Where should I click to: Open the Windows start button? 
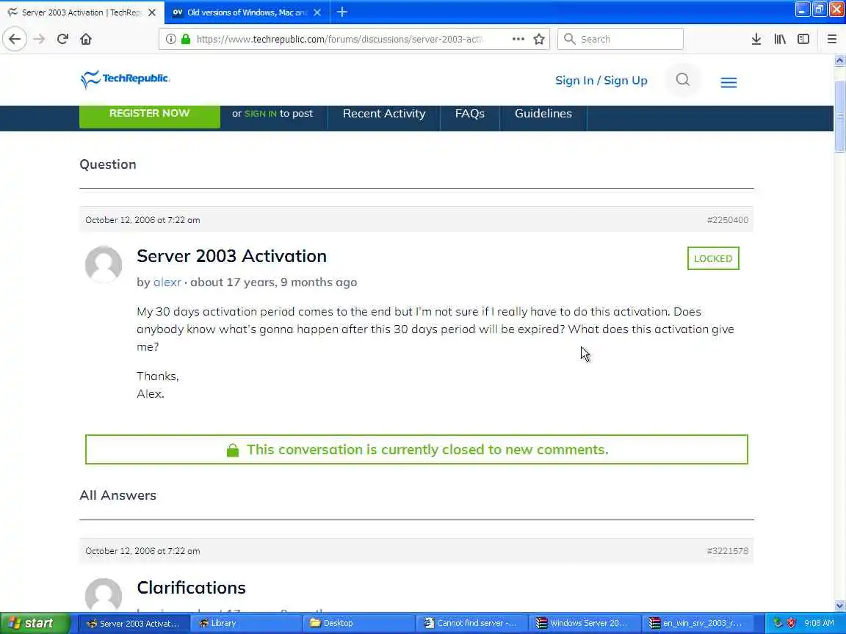[35, 623]
